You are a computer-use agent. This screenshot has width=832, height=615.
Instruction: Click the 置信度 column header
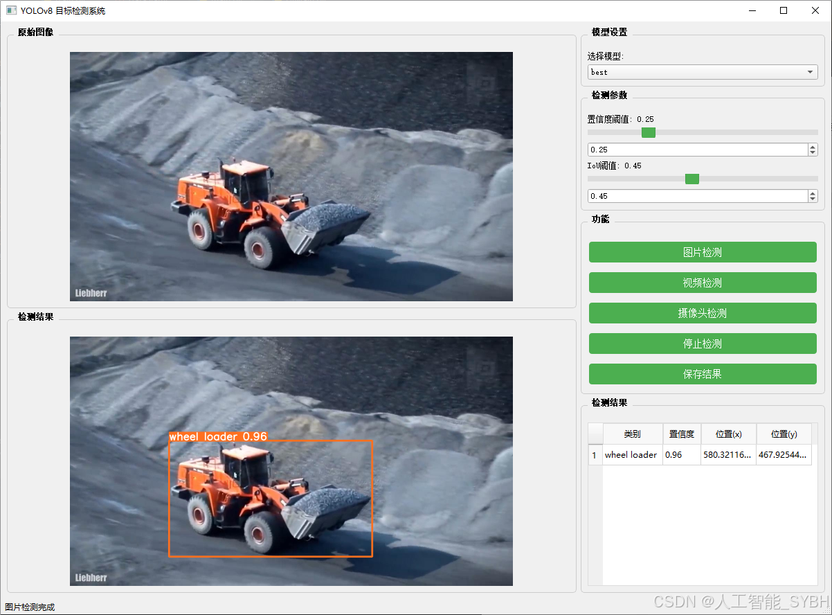point(682,434)
